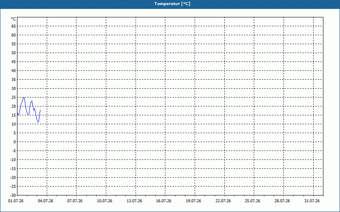This screenshot has height=212, width=340.
Task: Click the blue curve's lowest dip
Action: click(x=38, y=122)
